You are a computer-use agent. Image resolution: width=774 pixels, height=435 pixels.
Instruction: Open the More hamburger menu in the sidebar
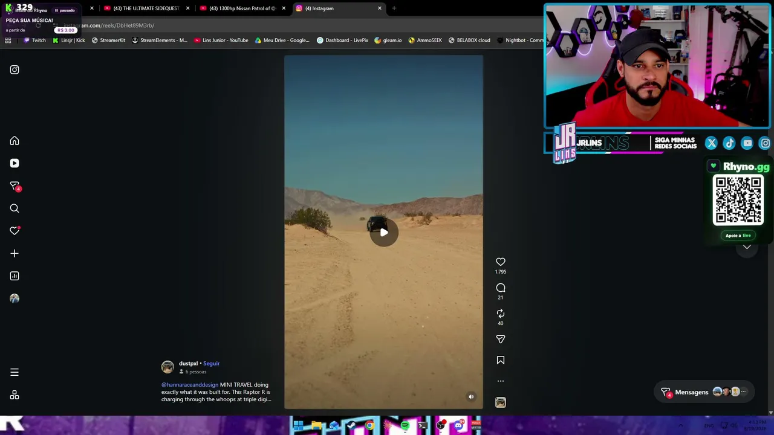pyautogui.click(x=15, y=372)
